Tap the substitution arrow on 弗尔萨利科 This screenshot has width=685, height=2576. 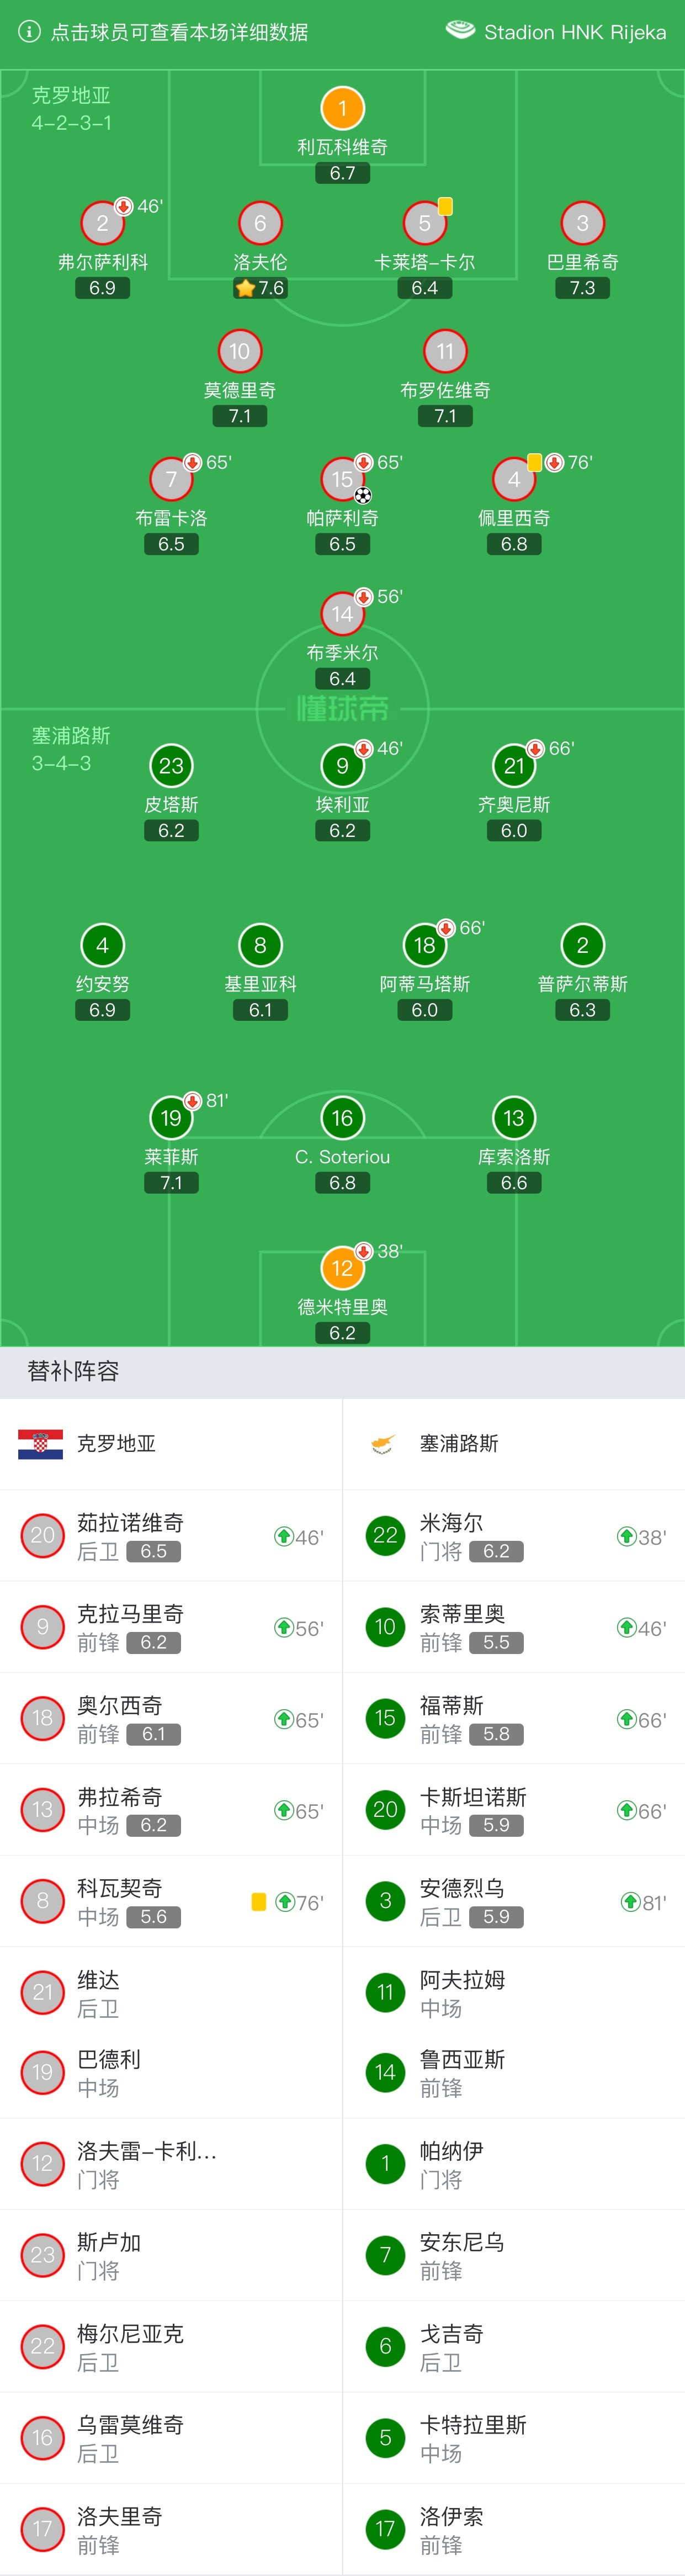point(123,207)
